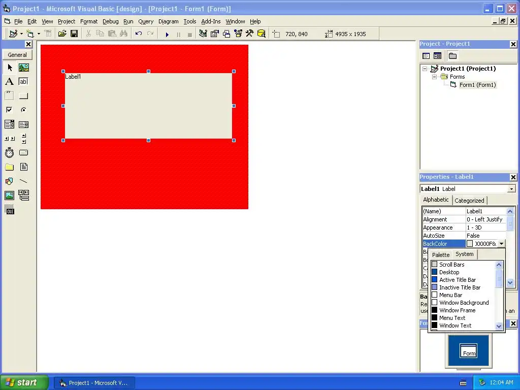Screen dimensions: 520x390
Task: Show the Toolbox via hammer-wrench icon
Action: [x=250, y=34]
